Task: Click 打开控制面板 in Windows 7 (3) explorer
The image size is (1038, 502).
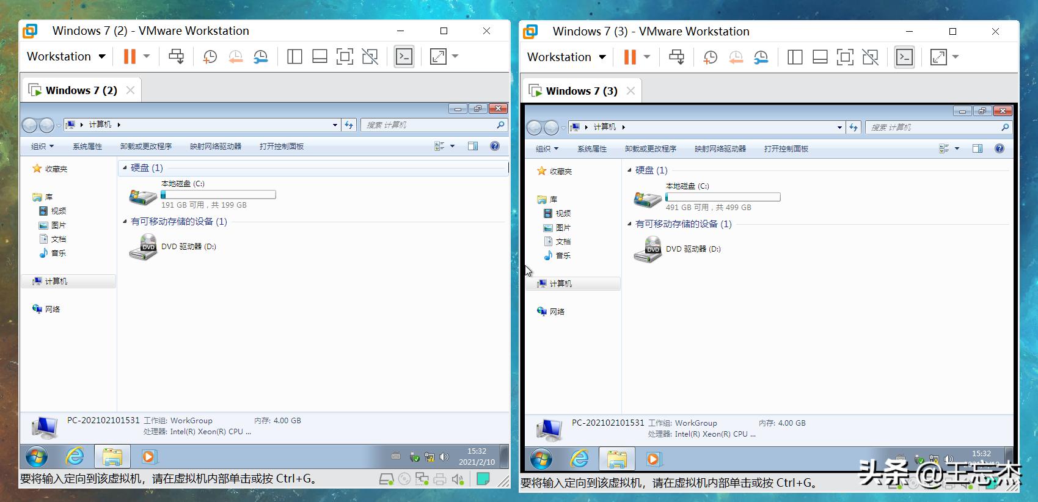Action: click(786, 149)
